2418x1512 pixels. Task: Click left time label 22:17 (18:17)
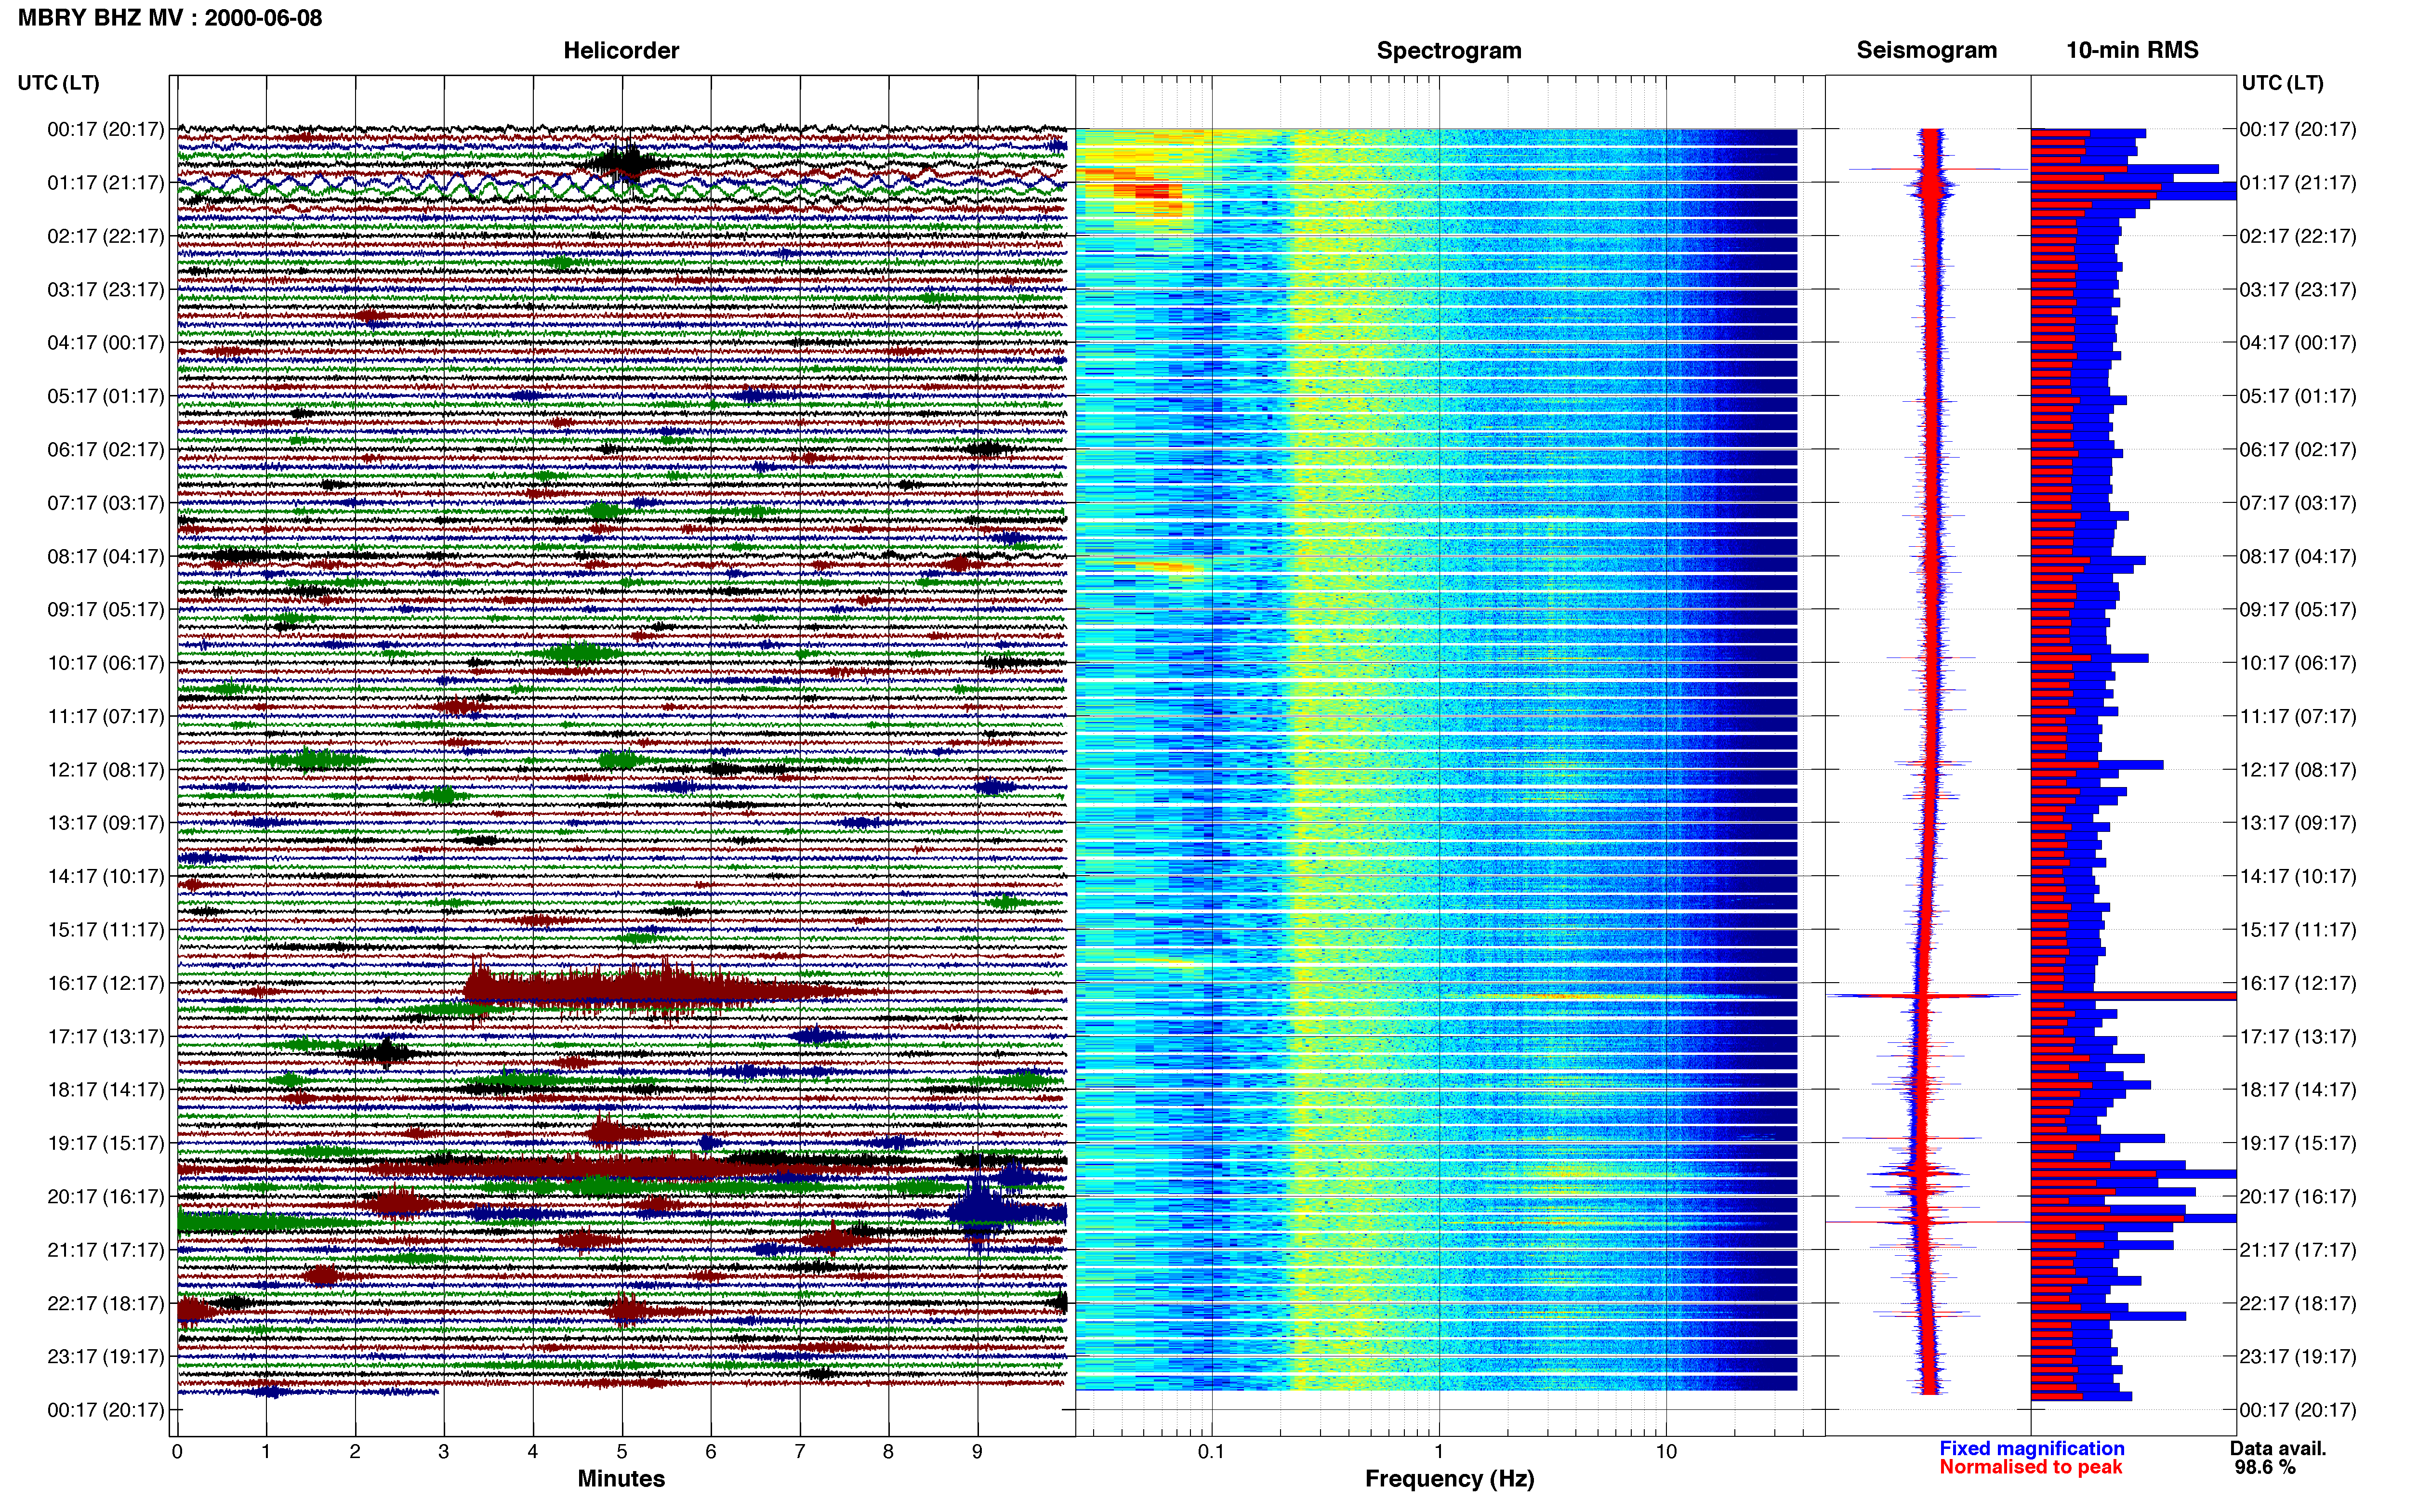(x=106, y=1304)
